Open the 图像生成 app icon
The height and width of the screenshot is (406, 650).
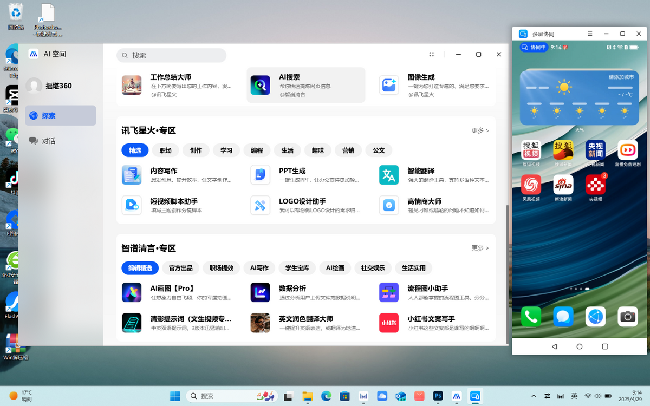coord(389,85)
